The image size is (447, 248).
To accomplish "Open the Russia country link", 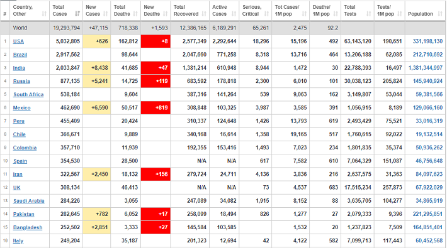I will pyautogui.click(x=21, y=81).
